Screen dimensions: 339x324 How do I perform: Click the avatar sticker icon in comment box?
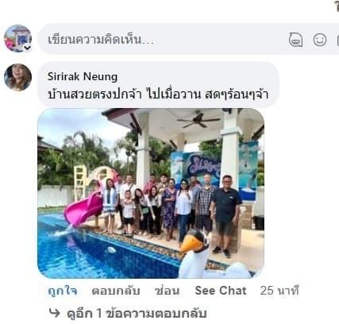pyautogui.click(x=295, y=40)
